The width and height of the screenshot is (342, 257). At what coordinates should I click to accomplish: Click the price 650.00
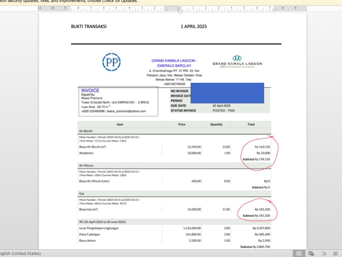pos(196,181)
